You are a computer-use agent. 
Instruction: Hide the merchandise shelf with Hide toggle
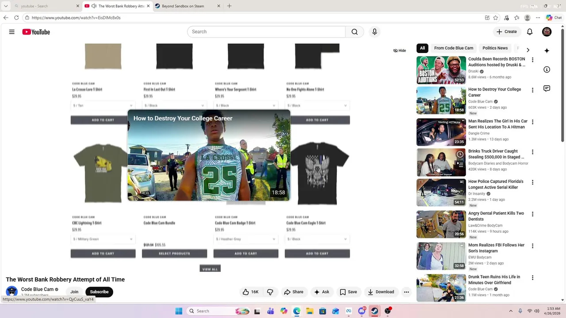point(400,51)
